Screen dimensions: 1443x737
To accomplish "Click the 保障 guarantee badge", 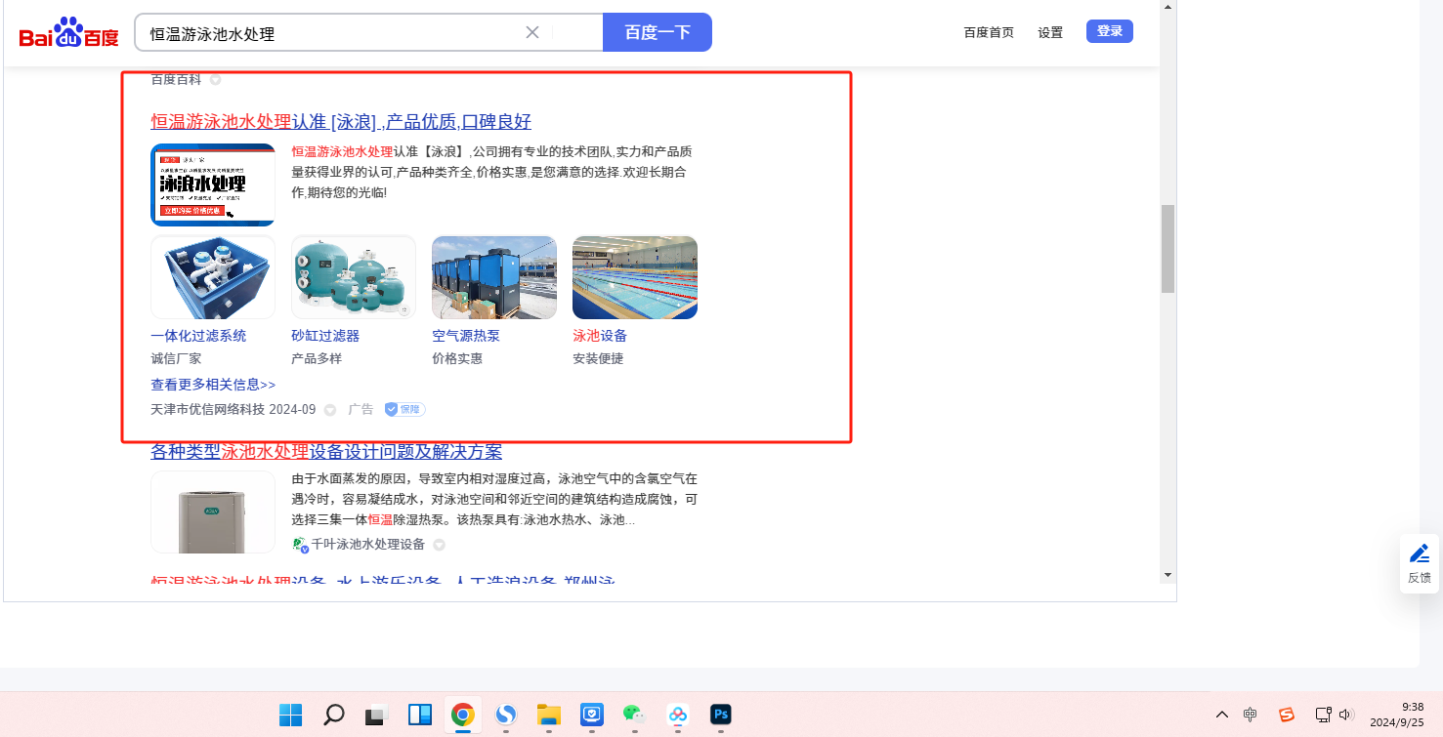I will pos(404,410).
